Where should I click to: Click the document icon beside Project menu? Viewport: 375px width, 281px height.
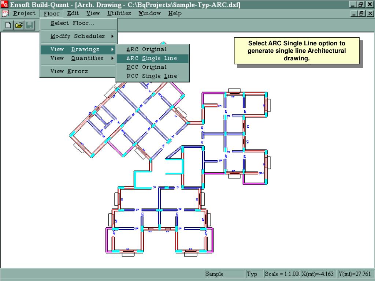point(5,14)
